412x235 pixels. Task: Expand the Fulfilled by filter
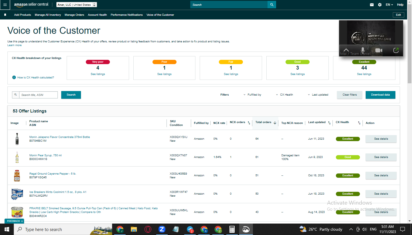252,95
